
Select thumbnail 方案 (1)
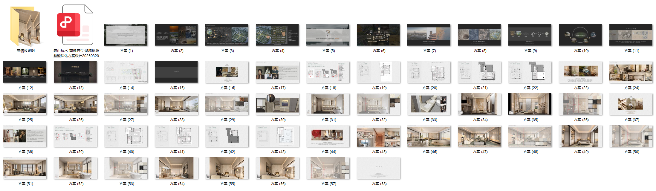(x=126, y=35)
